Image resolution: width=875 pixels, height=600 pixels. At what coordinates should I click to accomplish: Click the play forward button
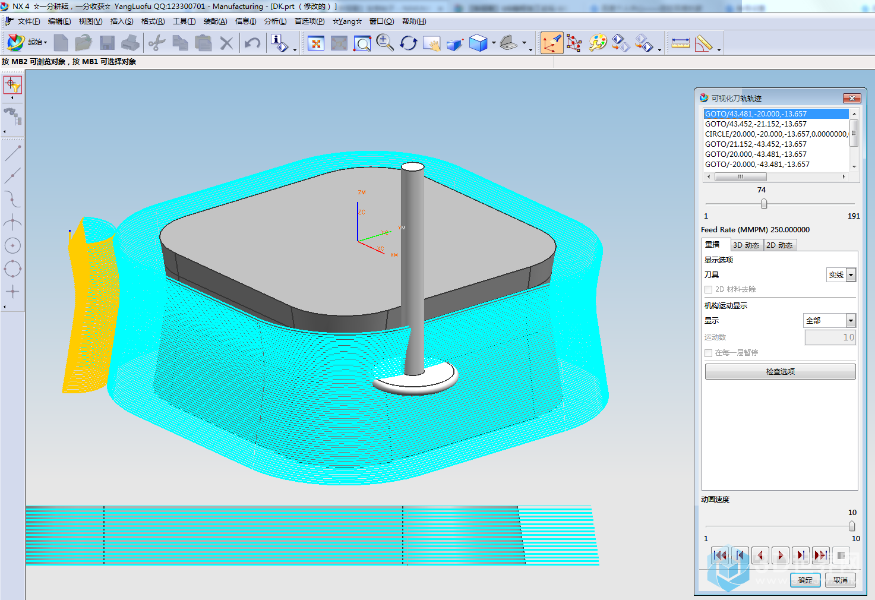(x=781, y=555)
